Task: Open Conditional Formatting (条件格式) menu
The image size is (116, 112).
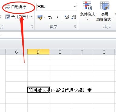Action: [x=88, y=11]
